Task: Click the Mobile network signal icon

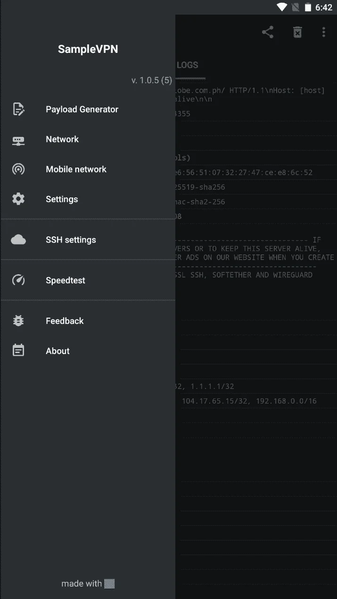Action: click(18, 169)
